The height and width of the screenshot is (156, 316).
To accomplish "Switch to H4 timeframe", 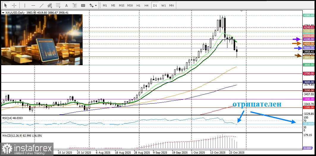I will [147, 5].
